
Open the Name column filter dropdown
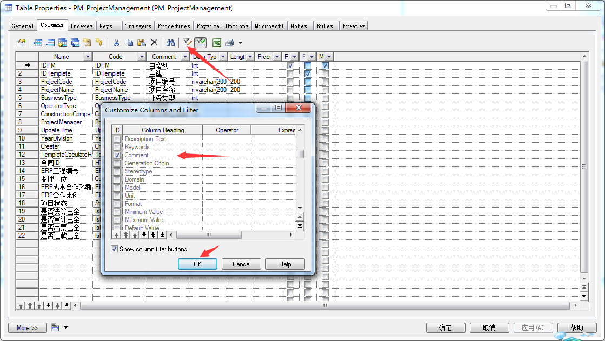(88, 57)
